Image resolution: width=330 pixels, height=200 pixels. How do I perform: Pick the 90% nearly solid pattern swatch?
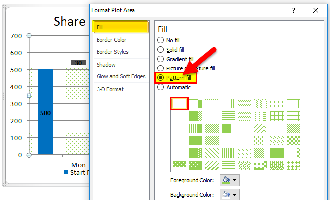coord(196,165)
